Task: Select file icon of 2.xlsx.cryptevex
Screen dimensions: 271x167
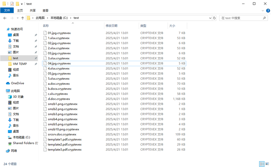Action: [x=45, y=48]
